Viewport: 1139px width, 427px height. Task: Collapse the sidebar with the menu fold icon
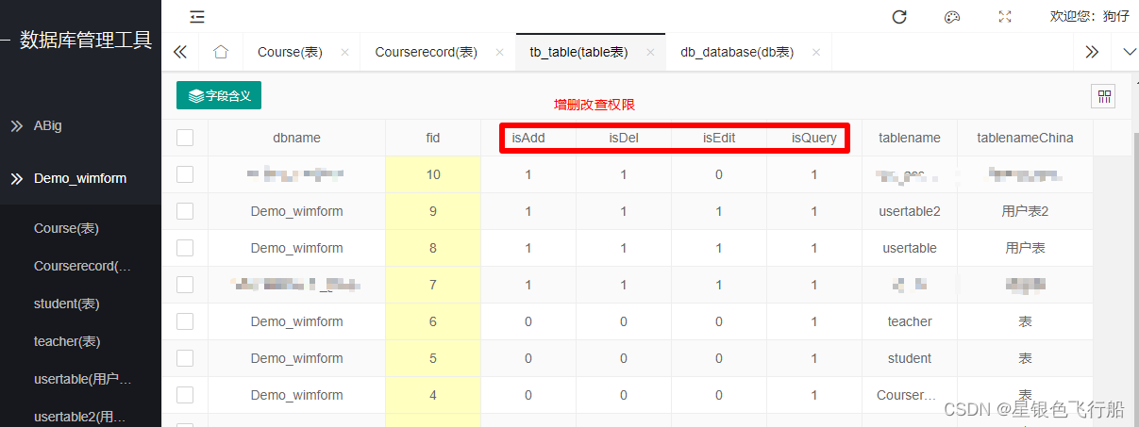click(197, 16)
